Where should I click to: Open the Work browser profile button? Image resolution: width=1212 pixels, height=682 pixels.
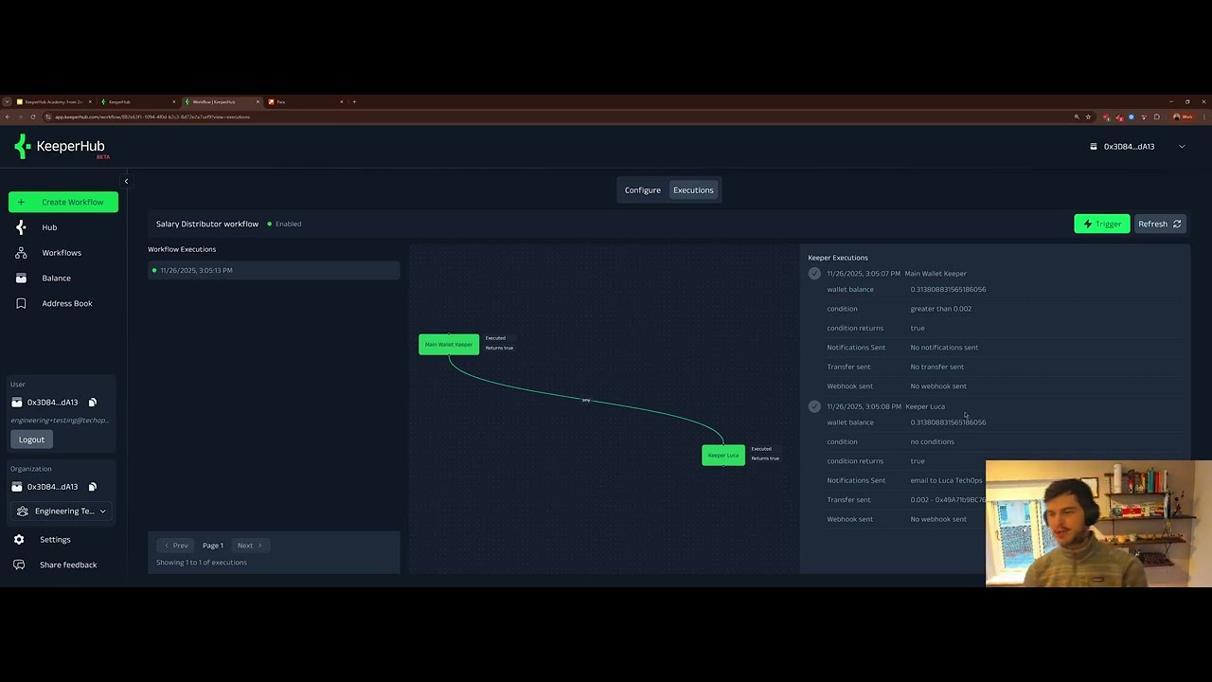[1183, 117]
